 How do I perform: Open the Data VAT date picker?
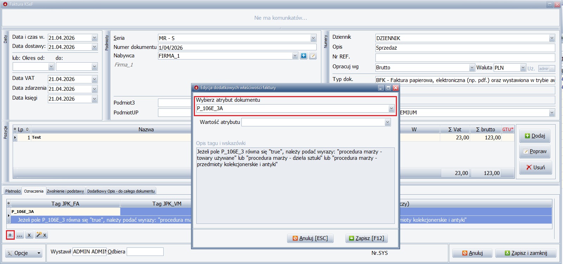pyautogui.click(x=94, y=80)
